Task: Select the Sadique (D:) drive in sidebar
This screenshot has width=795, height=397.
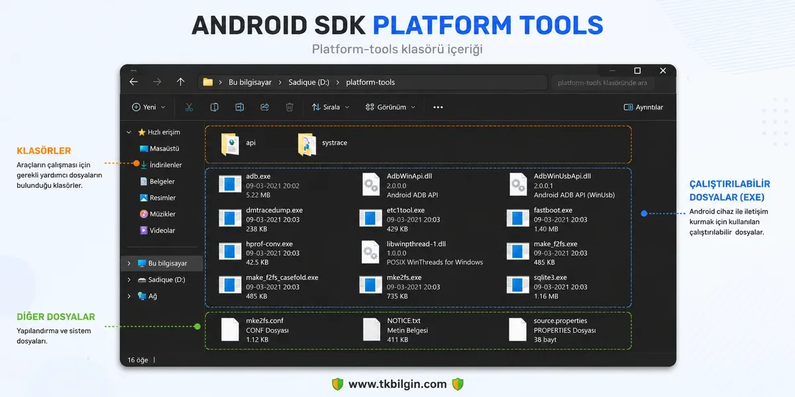Action: 162,280
